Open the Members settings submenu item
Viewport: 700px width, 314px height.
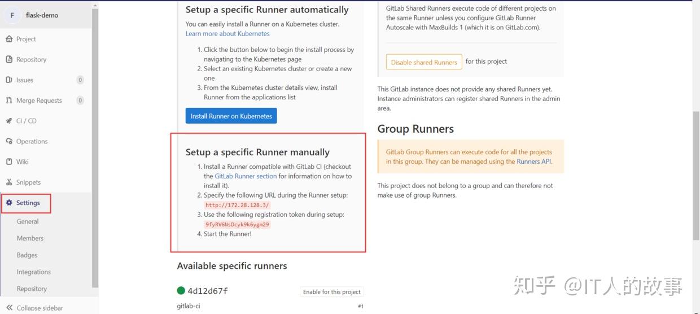pyautogui.click(x=30, y=238)
